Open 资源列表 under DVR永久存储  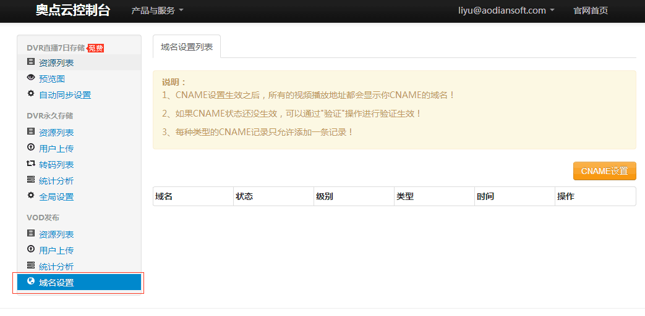pyautogui.click(x=56, y=133)
